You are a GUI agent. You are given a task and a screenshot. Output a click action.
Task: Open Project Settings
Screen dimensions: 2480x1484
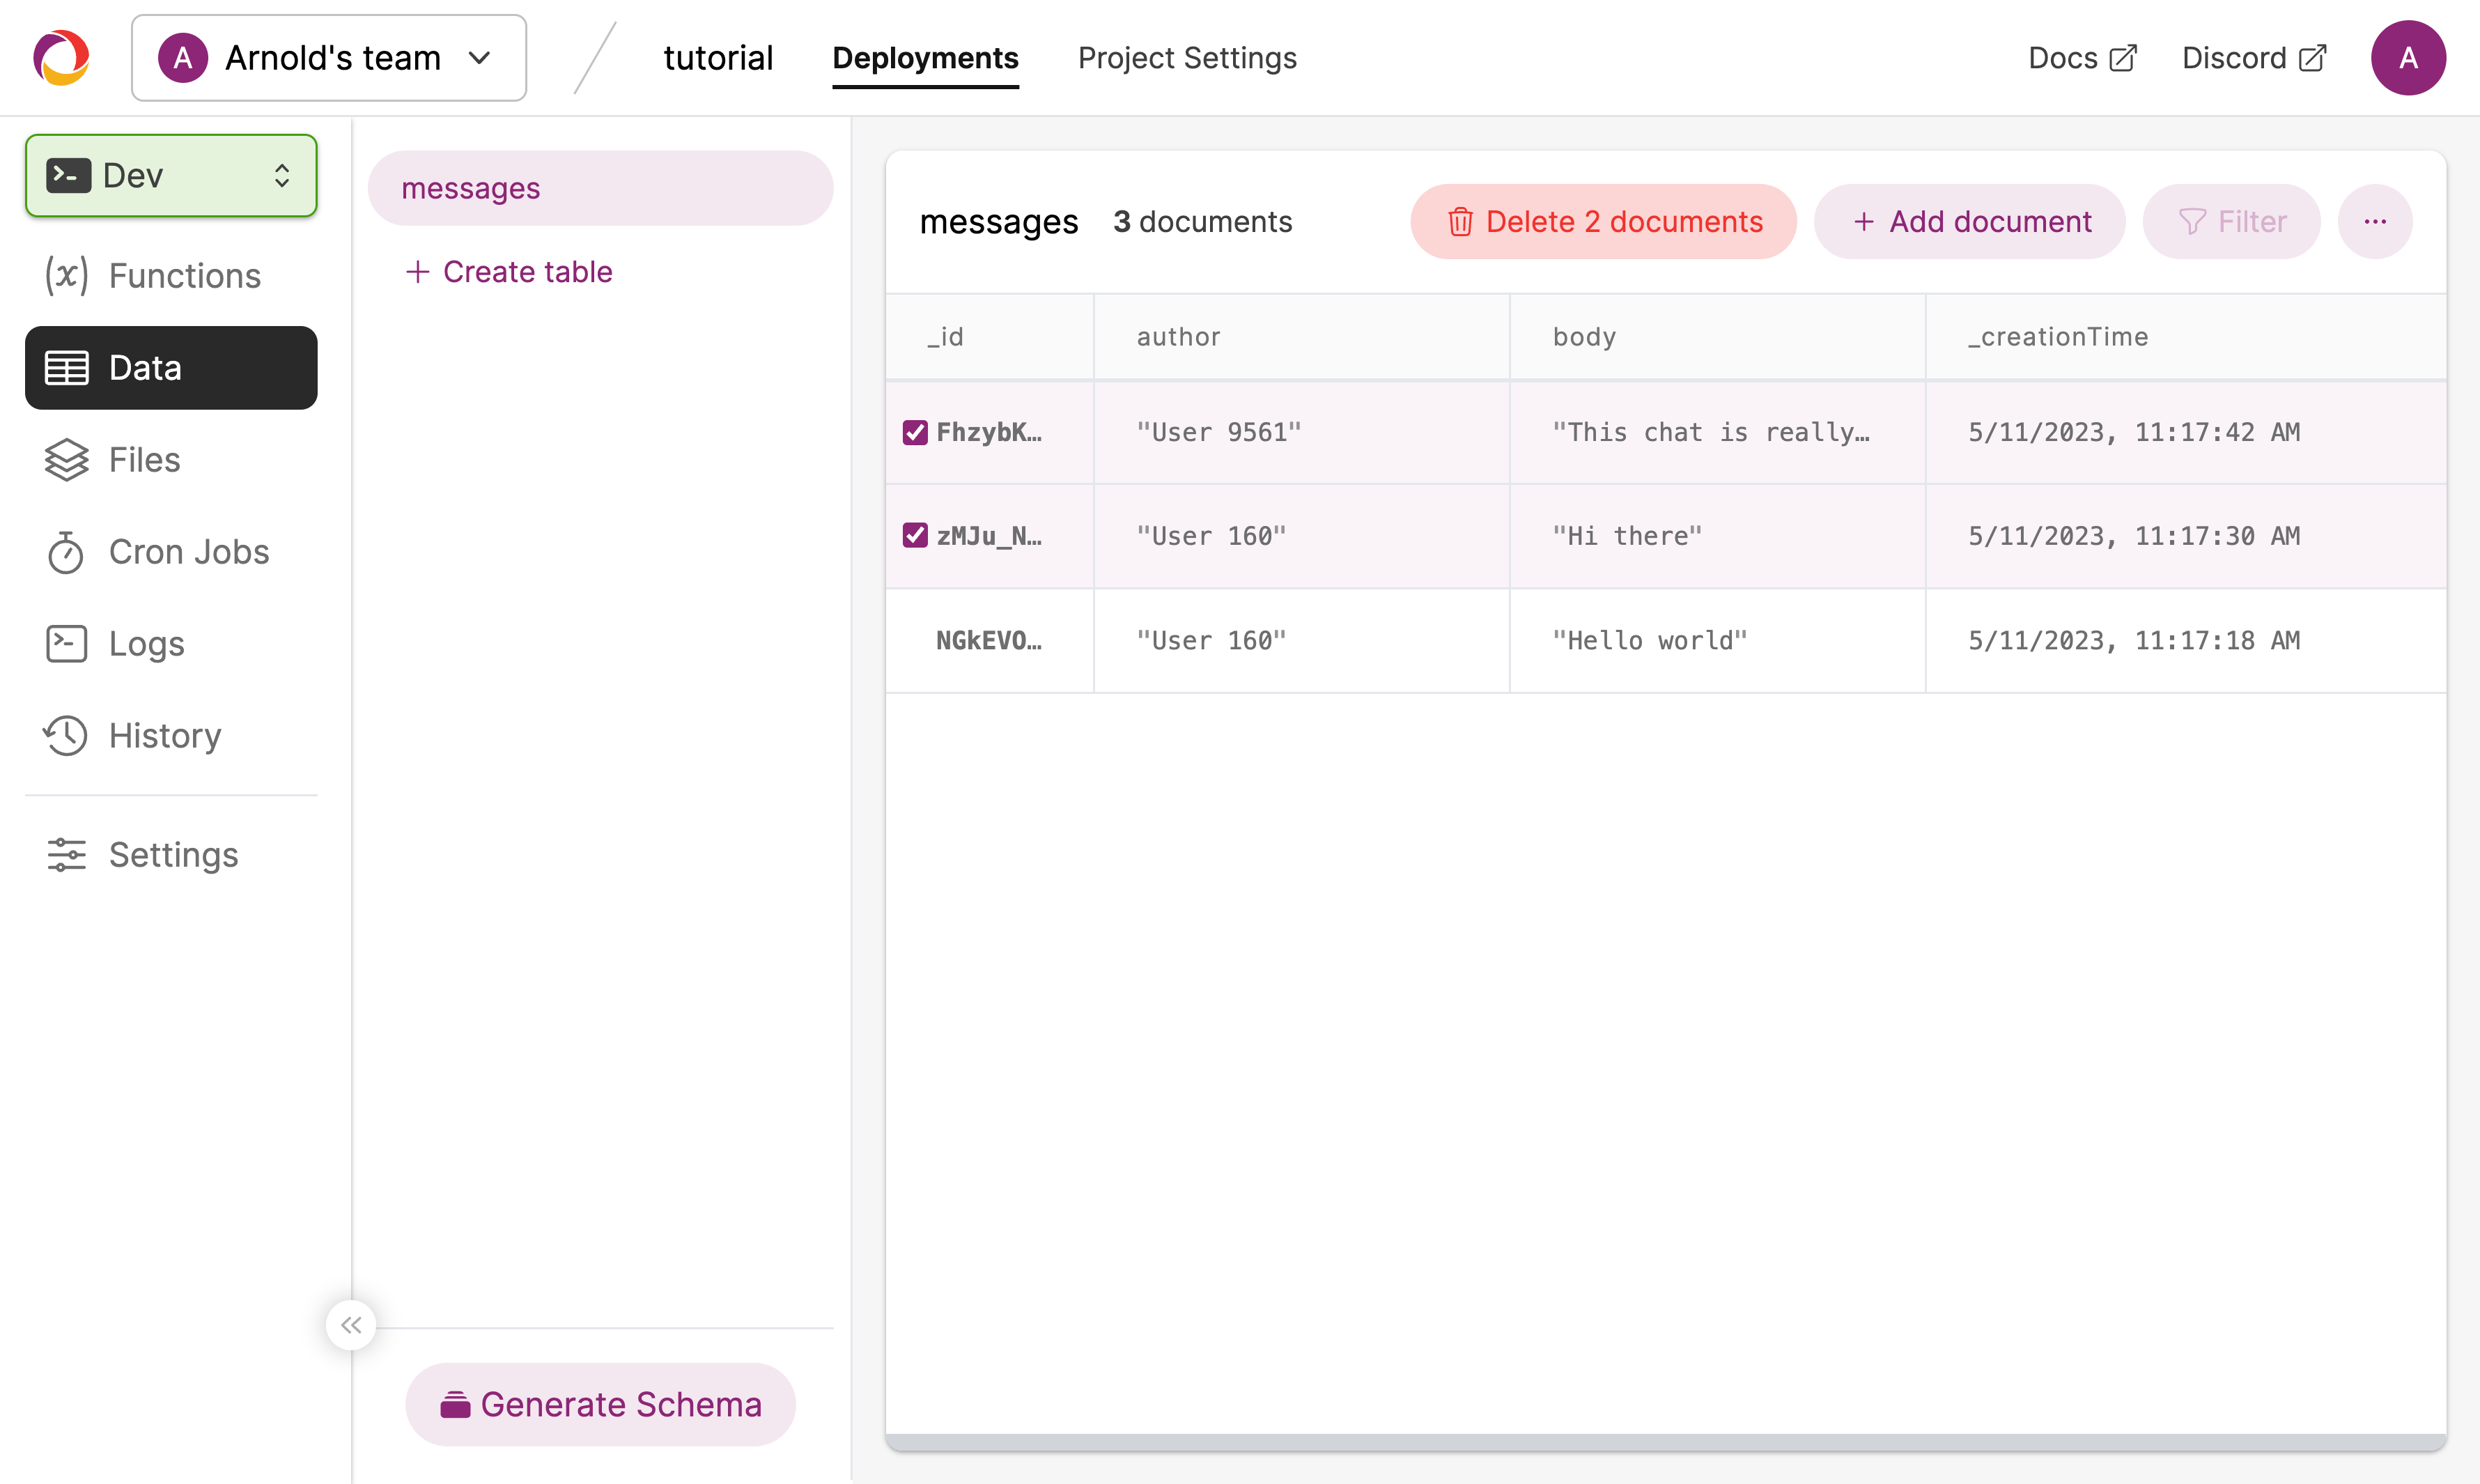click(1186, 57)
